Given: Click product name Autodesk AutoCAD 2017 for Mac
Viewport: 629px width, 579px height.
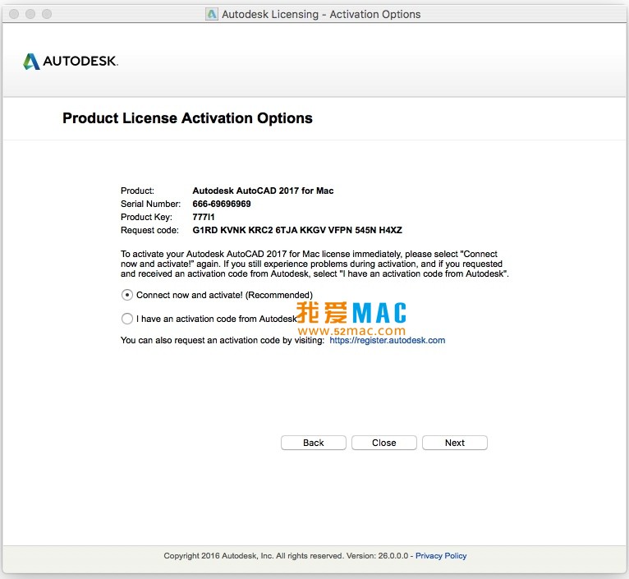Looking at the screenshot, I should click(x=263, y=191).
